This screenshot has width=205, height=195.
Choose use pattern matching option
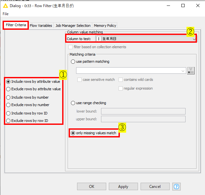tap(73, 62)
